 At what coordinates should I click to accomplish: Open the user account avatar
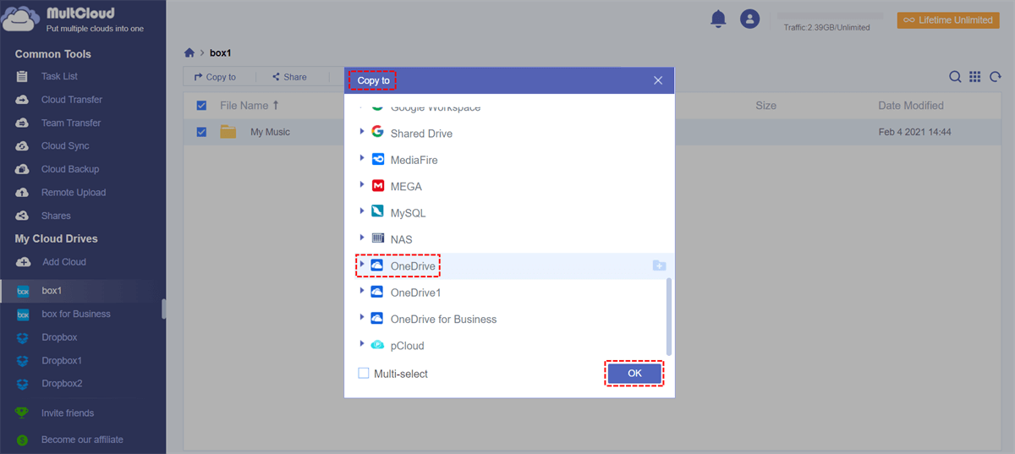pos(749,19)
